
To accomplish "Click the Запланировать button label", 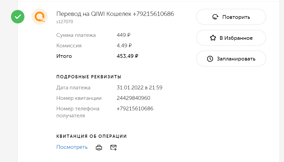I will coord(236,59).
